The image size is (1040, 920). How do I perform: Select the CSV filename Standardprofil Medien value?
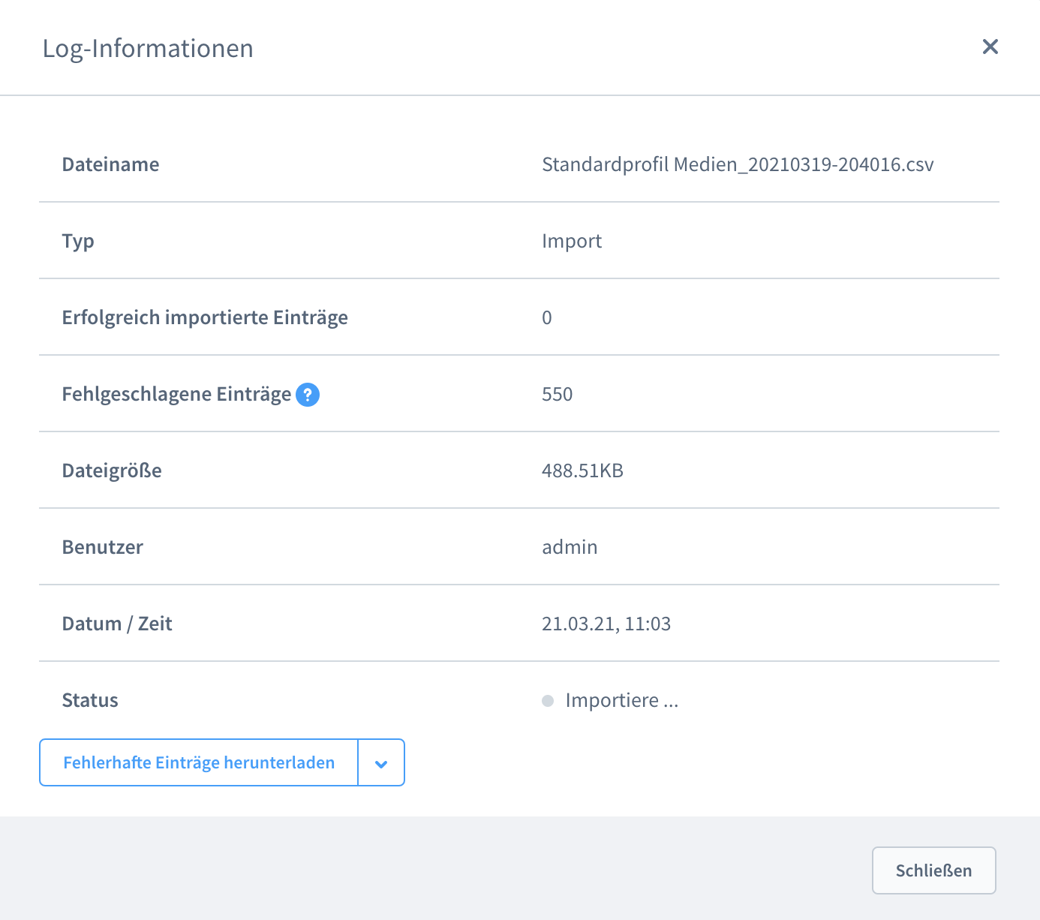click(738, 164)
